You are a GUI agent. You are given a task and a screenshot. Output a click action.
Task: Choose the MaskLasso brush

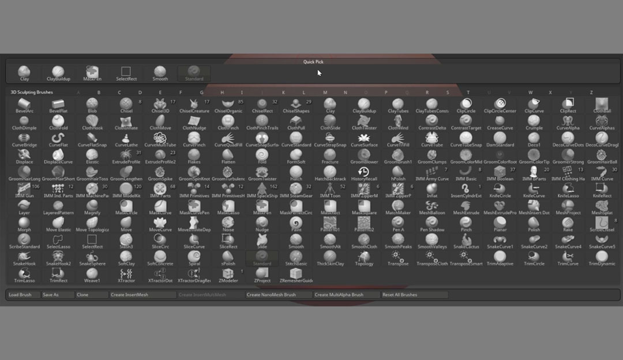click(228, 208)
